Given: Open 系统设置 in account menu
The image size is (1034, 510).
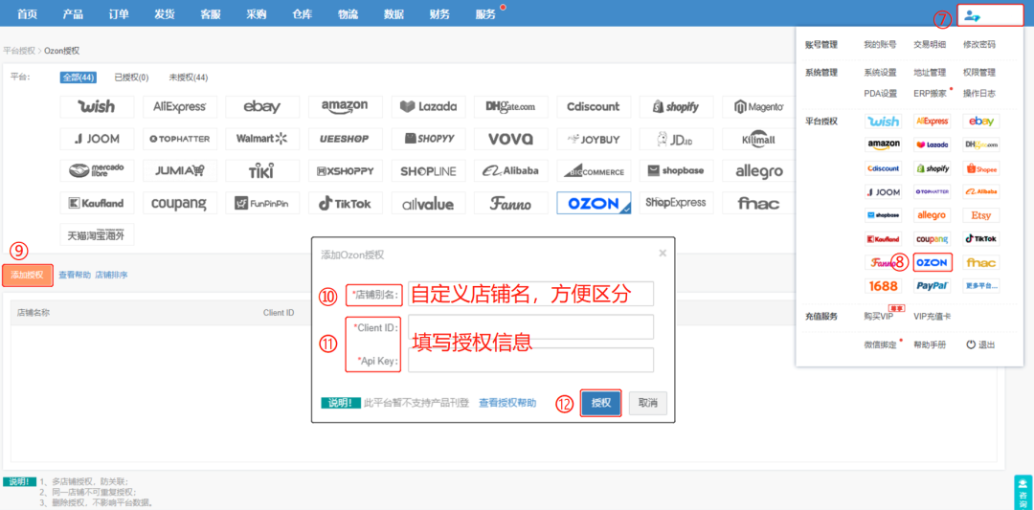Looking at the screenshot, I should [x=880, y=73].
